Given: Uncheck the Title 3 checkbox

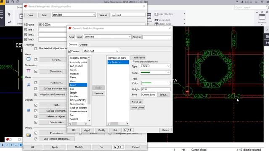Looking at the screenshot, I should click(26, 39).
